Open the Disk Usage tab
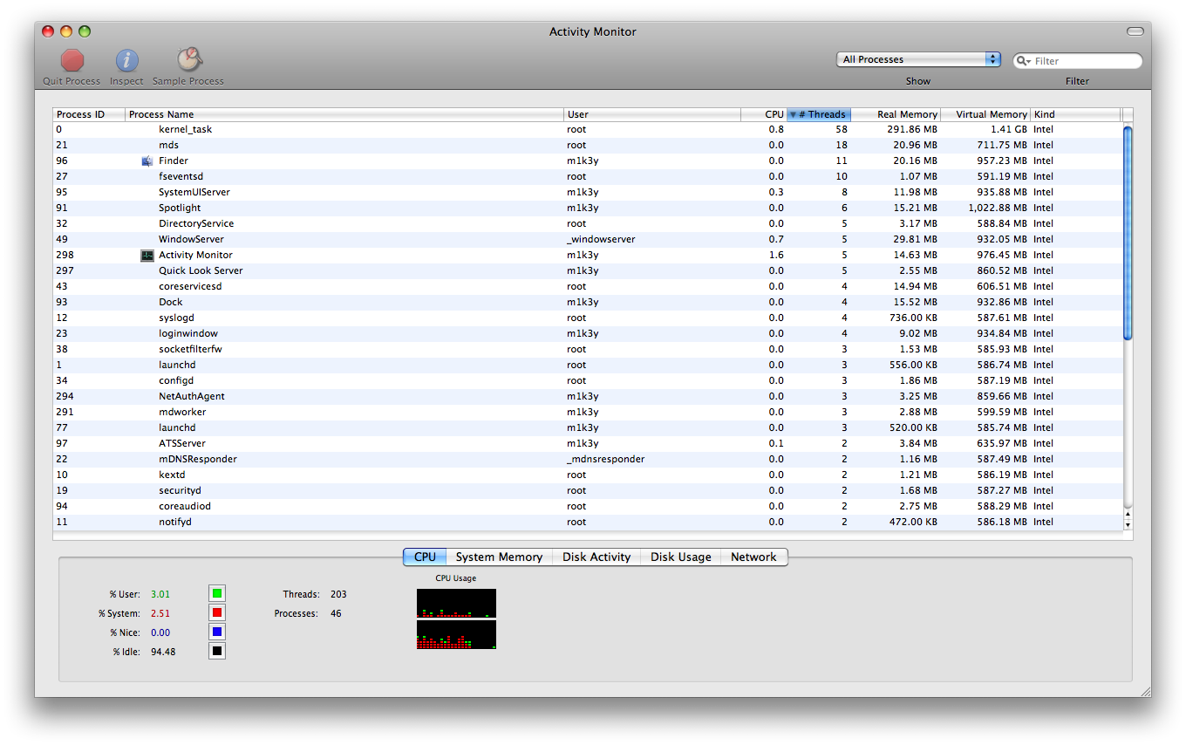Screen dimensions: 1186x745 [x=680, y=557]
